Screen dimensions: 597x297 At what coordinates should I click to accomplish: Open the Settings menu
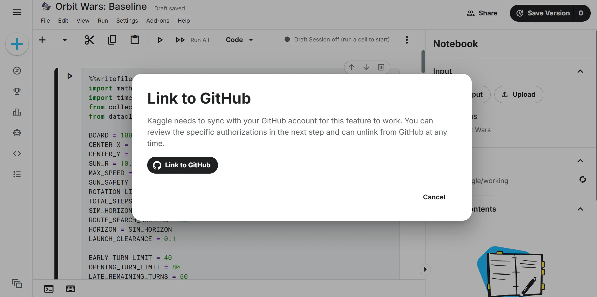tap(127, 21)
